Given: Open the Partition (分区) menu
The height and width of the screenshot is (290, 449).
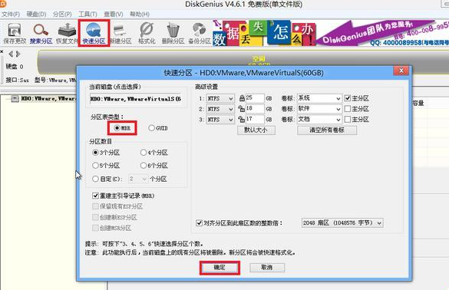Looking at the screenshot, I should (62, 14).
